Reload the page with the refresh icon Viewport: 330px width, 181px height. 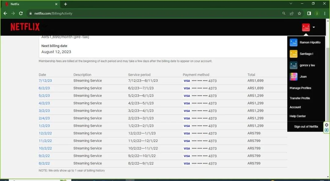click(x=21, y=13)
